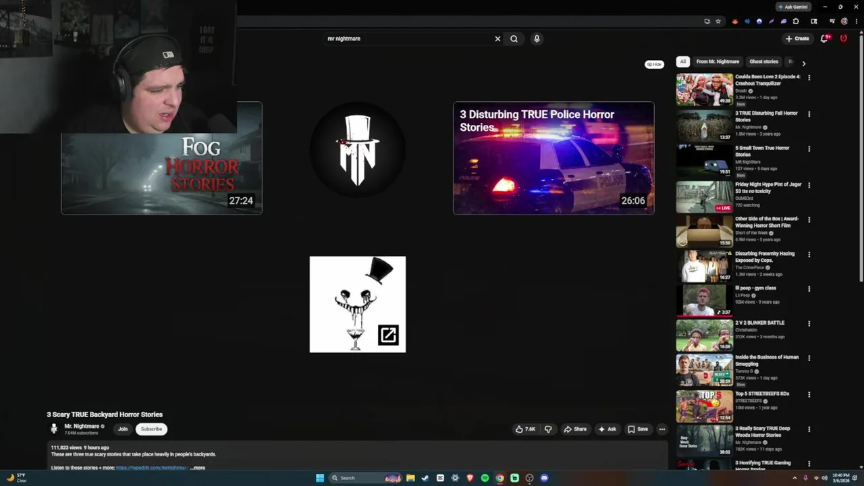The height and width of the screenshot is (486, 864).
Task: Open the YouTube account avatar menu
Action: tap(843, 38)
